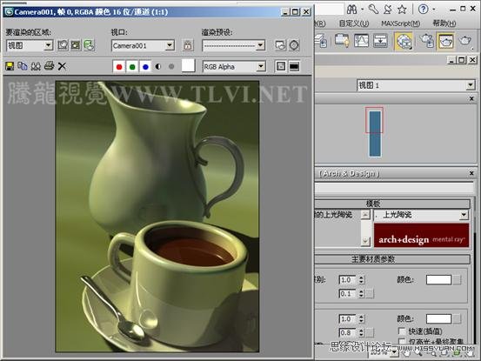Click the question mark help icon
This screenshot has width=481, height=361.
coord(423,10)
